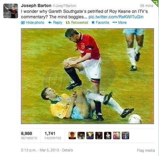159x156 pixels.
Task: Click the green corner retweet ribbon icon
Action: coord(156,3)
